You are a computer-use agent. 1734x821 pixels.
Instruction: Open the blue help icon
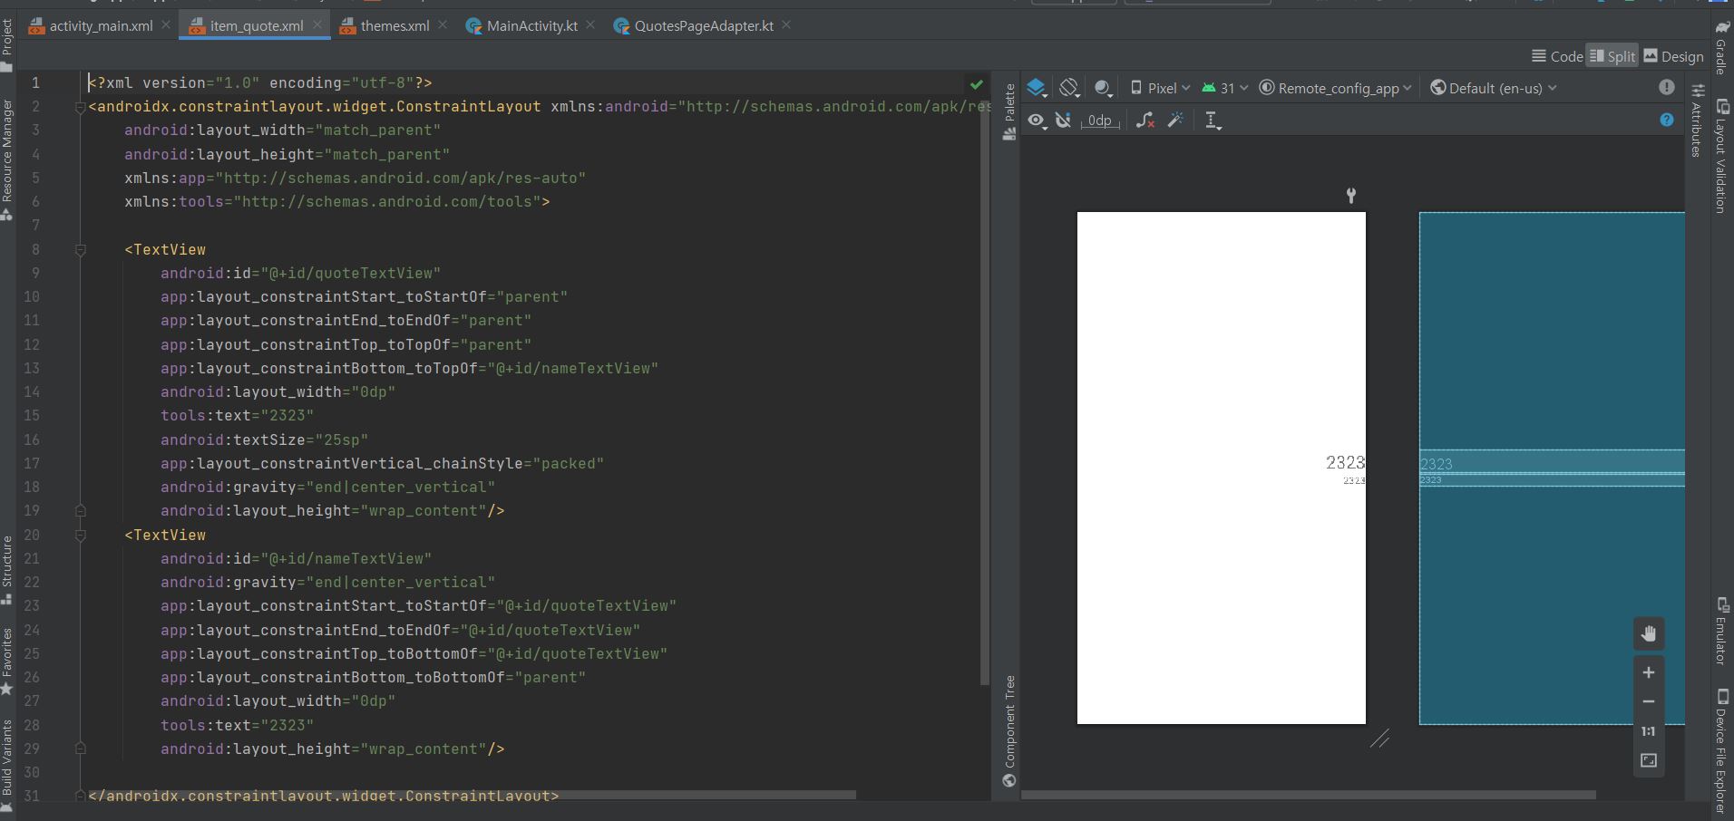pos(1667,120)
